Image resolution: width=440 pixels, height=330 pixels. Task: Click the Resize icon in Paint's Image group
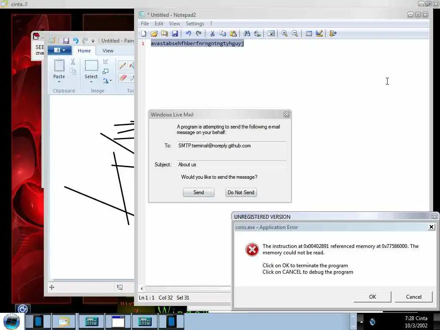pos(106,71)
